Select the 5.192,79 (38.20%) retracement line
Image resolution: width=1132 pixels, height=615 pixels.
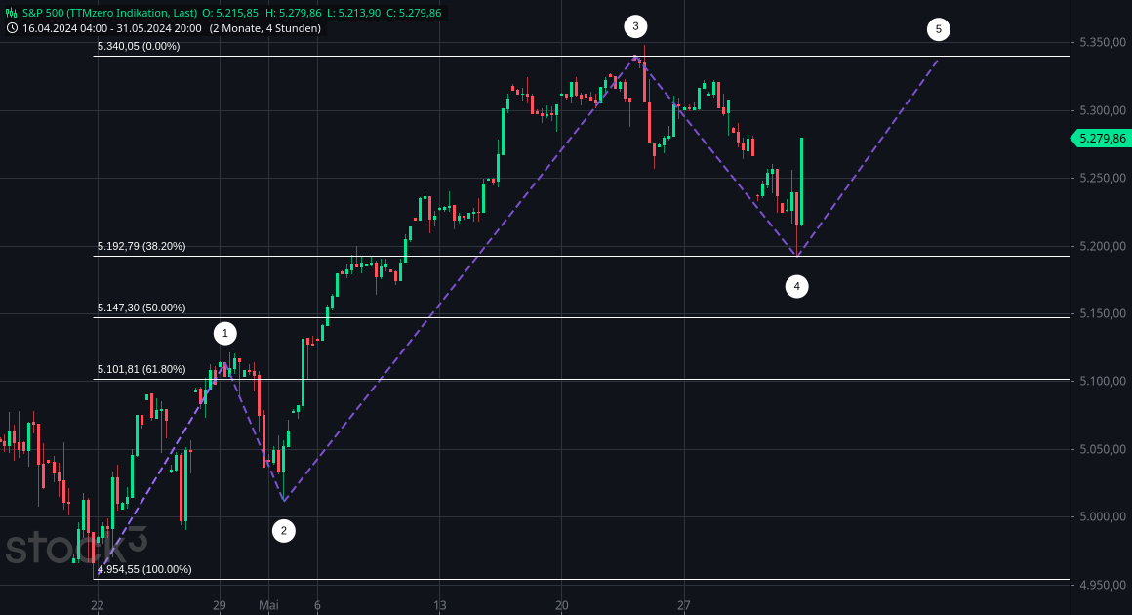point(141,246)
